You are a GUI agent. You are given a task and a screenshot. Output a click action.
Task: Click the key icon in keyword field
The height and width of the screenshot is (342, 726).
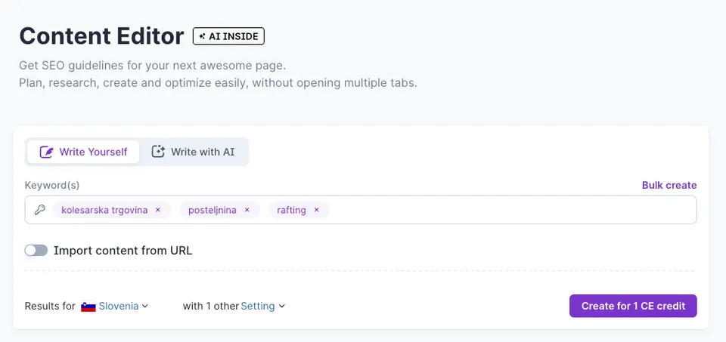(x=40, y=211)
